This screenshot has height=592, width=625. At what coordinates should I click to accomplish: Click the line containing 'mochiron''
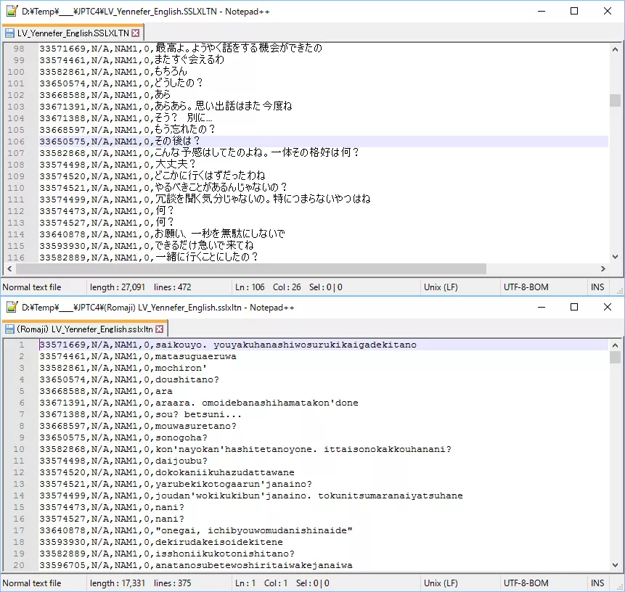pos(123,368)
